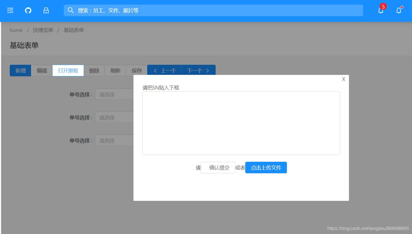Click the lock screen icon

(x=46, y=10)
